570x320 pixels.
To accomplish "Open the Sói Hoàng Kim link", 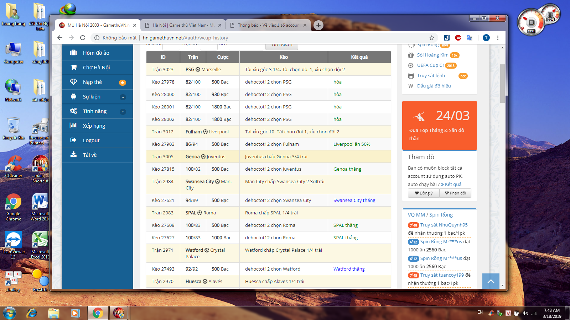I will [432, 55].
